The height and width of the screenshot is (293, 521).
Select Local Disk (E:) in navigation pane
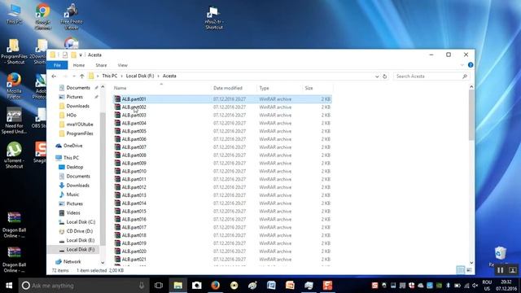coord(81,240)
